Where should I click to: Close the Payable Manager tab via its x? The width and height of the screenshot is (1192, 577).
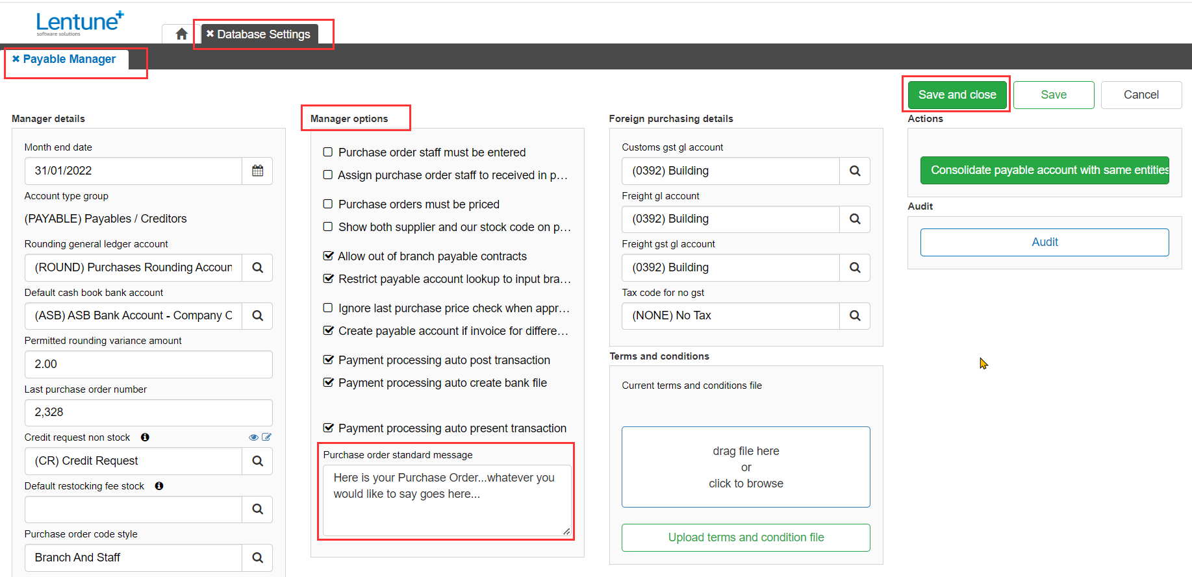pyautogui.click(x=16, y=59)
